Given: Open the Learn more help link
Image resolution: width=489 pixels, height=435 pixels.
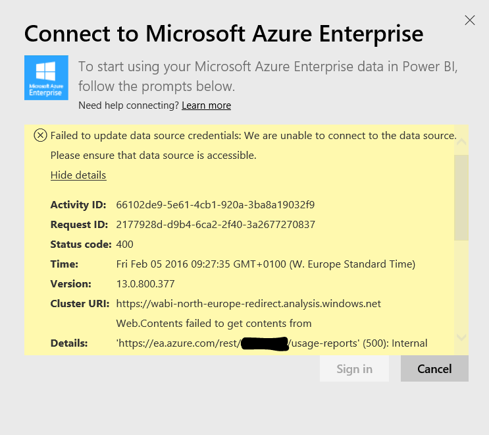Looking at the screenshot, I should [x=206, y=105].
